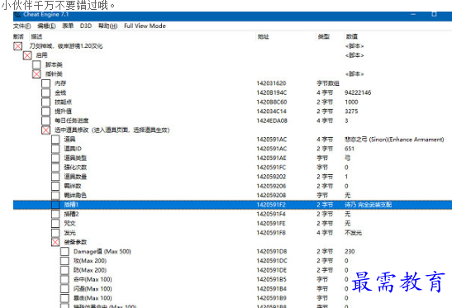This screenshot has height=308, width=452.
Task: Uncheck the 刀剑神域 1.20汉化 script checkbox
Action: click(18, 46)
